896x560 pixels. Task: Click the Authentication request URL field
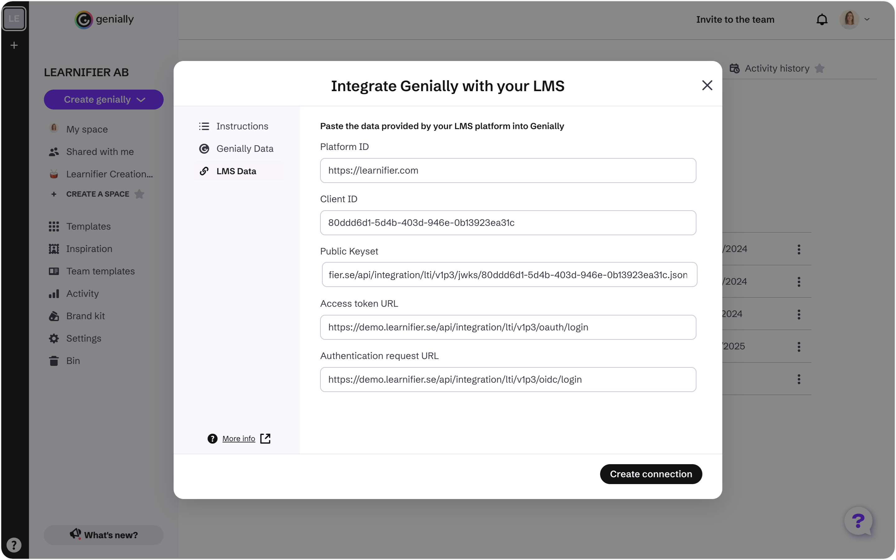pos(508,379)
